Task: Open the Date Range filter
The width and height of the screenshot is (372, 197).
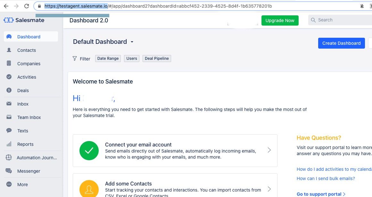Action: point(108,59)
